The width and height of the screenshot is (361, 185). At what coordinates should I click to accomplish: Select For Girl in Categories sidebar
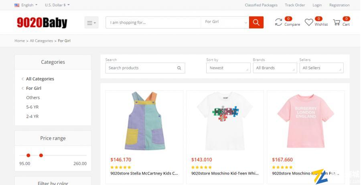click(x=34, y=88)
